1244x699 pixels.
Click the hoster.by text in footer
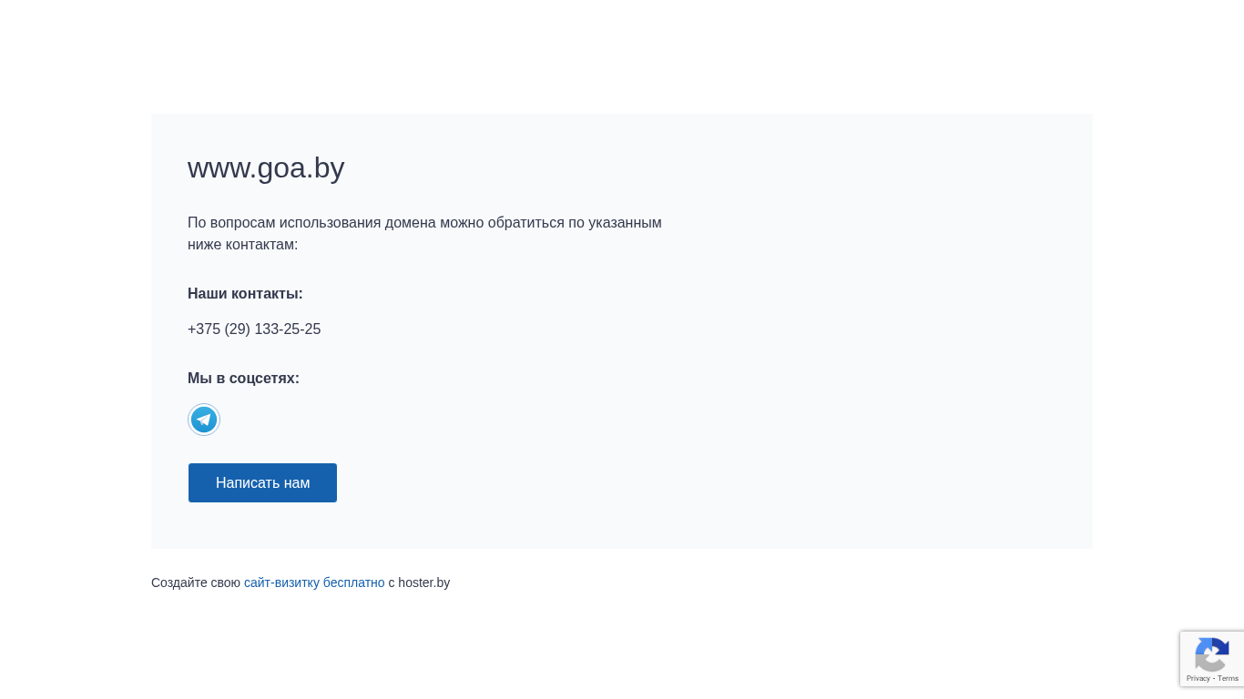[423, 582]
